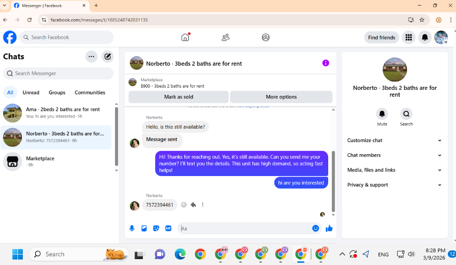Image resolution: width=456 pixels, height=265 pixels.
Task: Open the Facebook menu grid icon
Action: (409, 37)
